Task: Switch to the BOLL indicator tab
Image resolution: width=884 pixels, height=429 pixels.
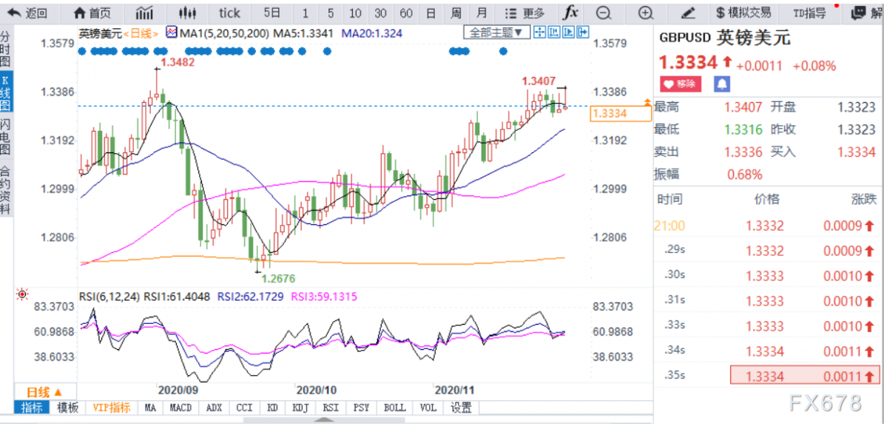Action: pos(394,408)
